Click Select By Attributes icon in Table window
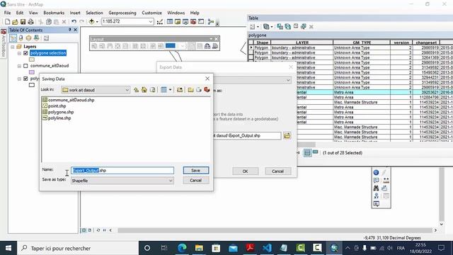The height and width of the screenshot is (255, 453). (280, 27)
